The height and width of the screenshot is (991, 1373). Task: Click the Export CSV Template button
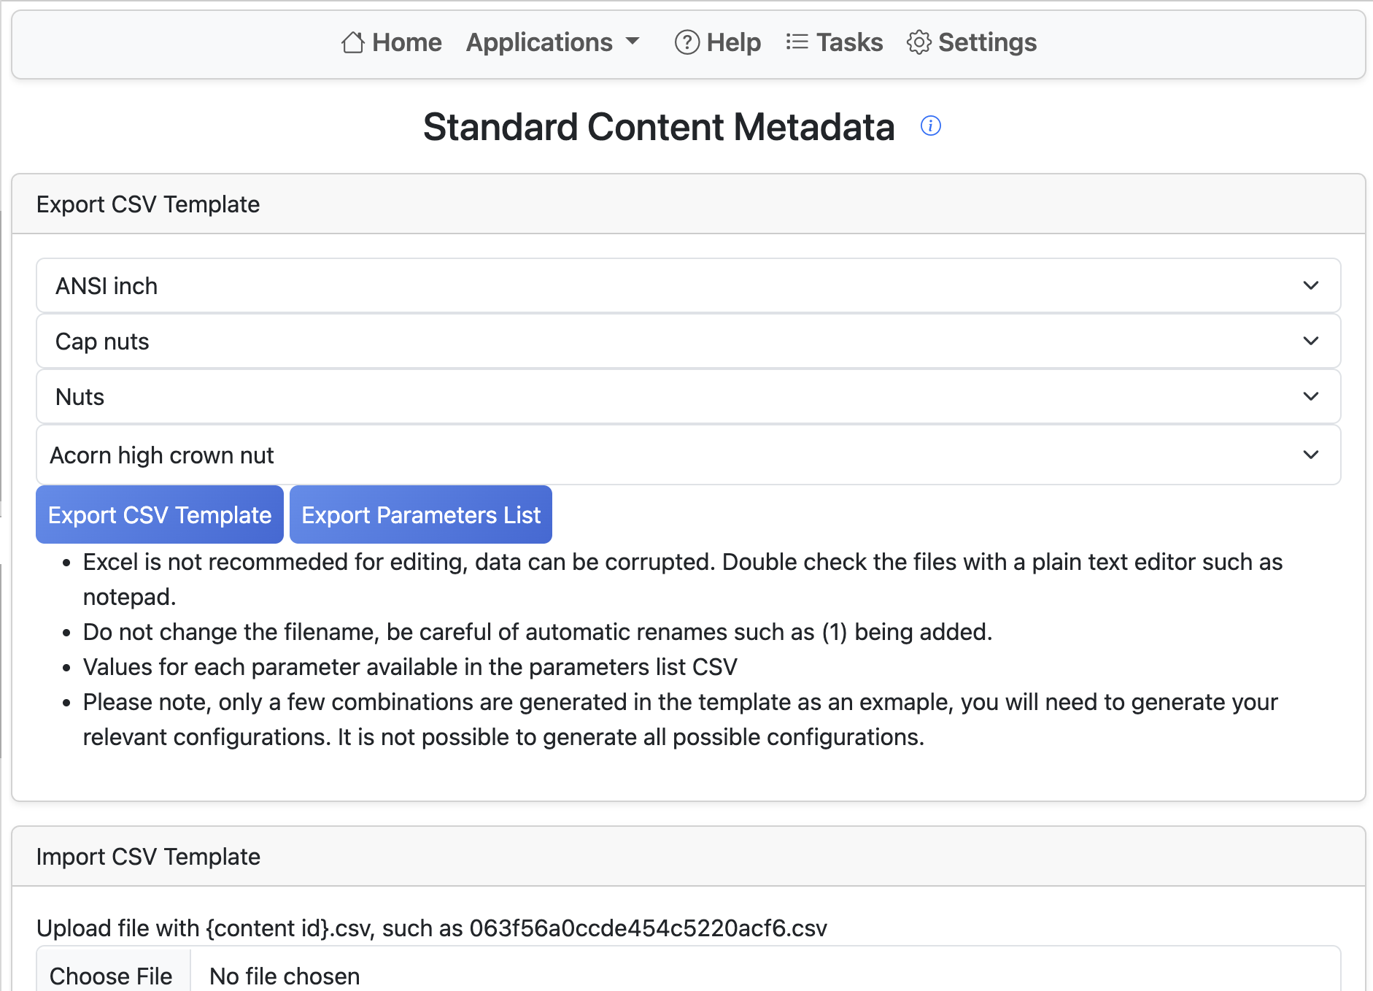159,514
